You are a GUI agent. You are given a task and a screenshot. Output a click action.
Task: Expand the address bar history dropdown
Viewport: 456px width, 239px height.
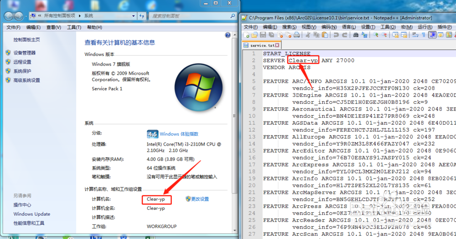coord(133,16)
